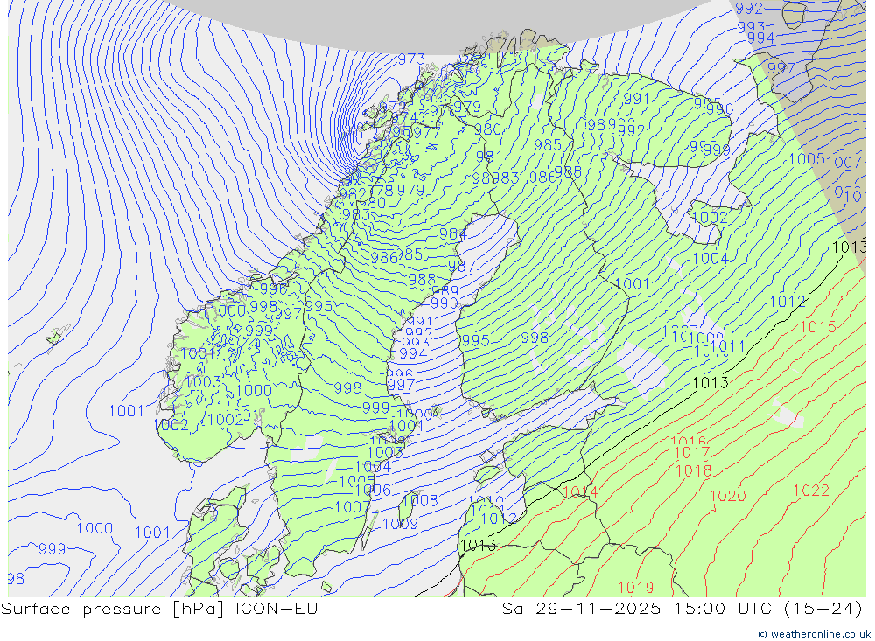Click the red 1018 isobar label

(x=694, y=471)
